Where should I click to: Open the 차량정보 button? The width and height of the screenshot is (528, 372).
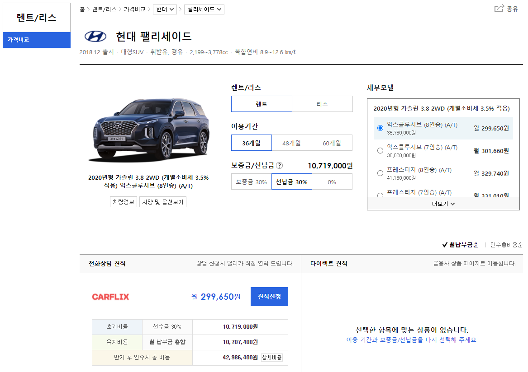(124, 202)
